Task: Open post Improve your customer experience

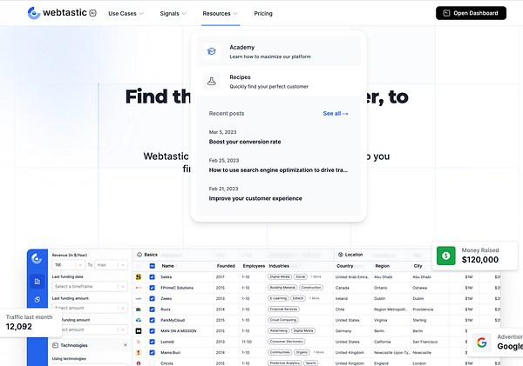Action: click(255, 198)
